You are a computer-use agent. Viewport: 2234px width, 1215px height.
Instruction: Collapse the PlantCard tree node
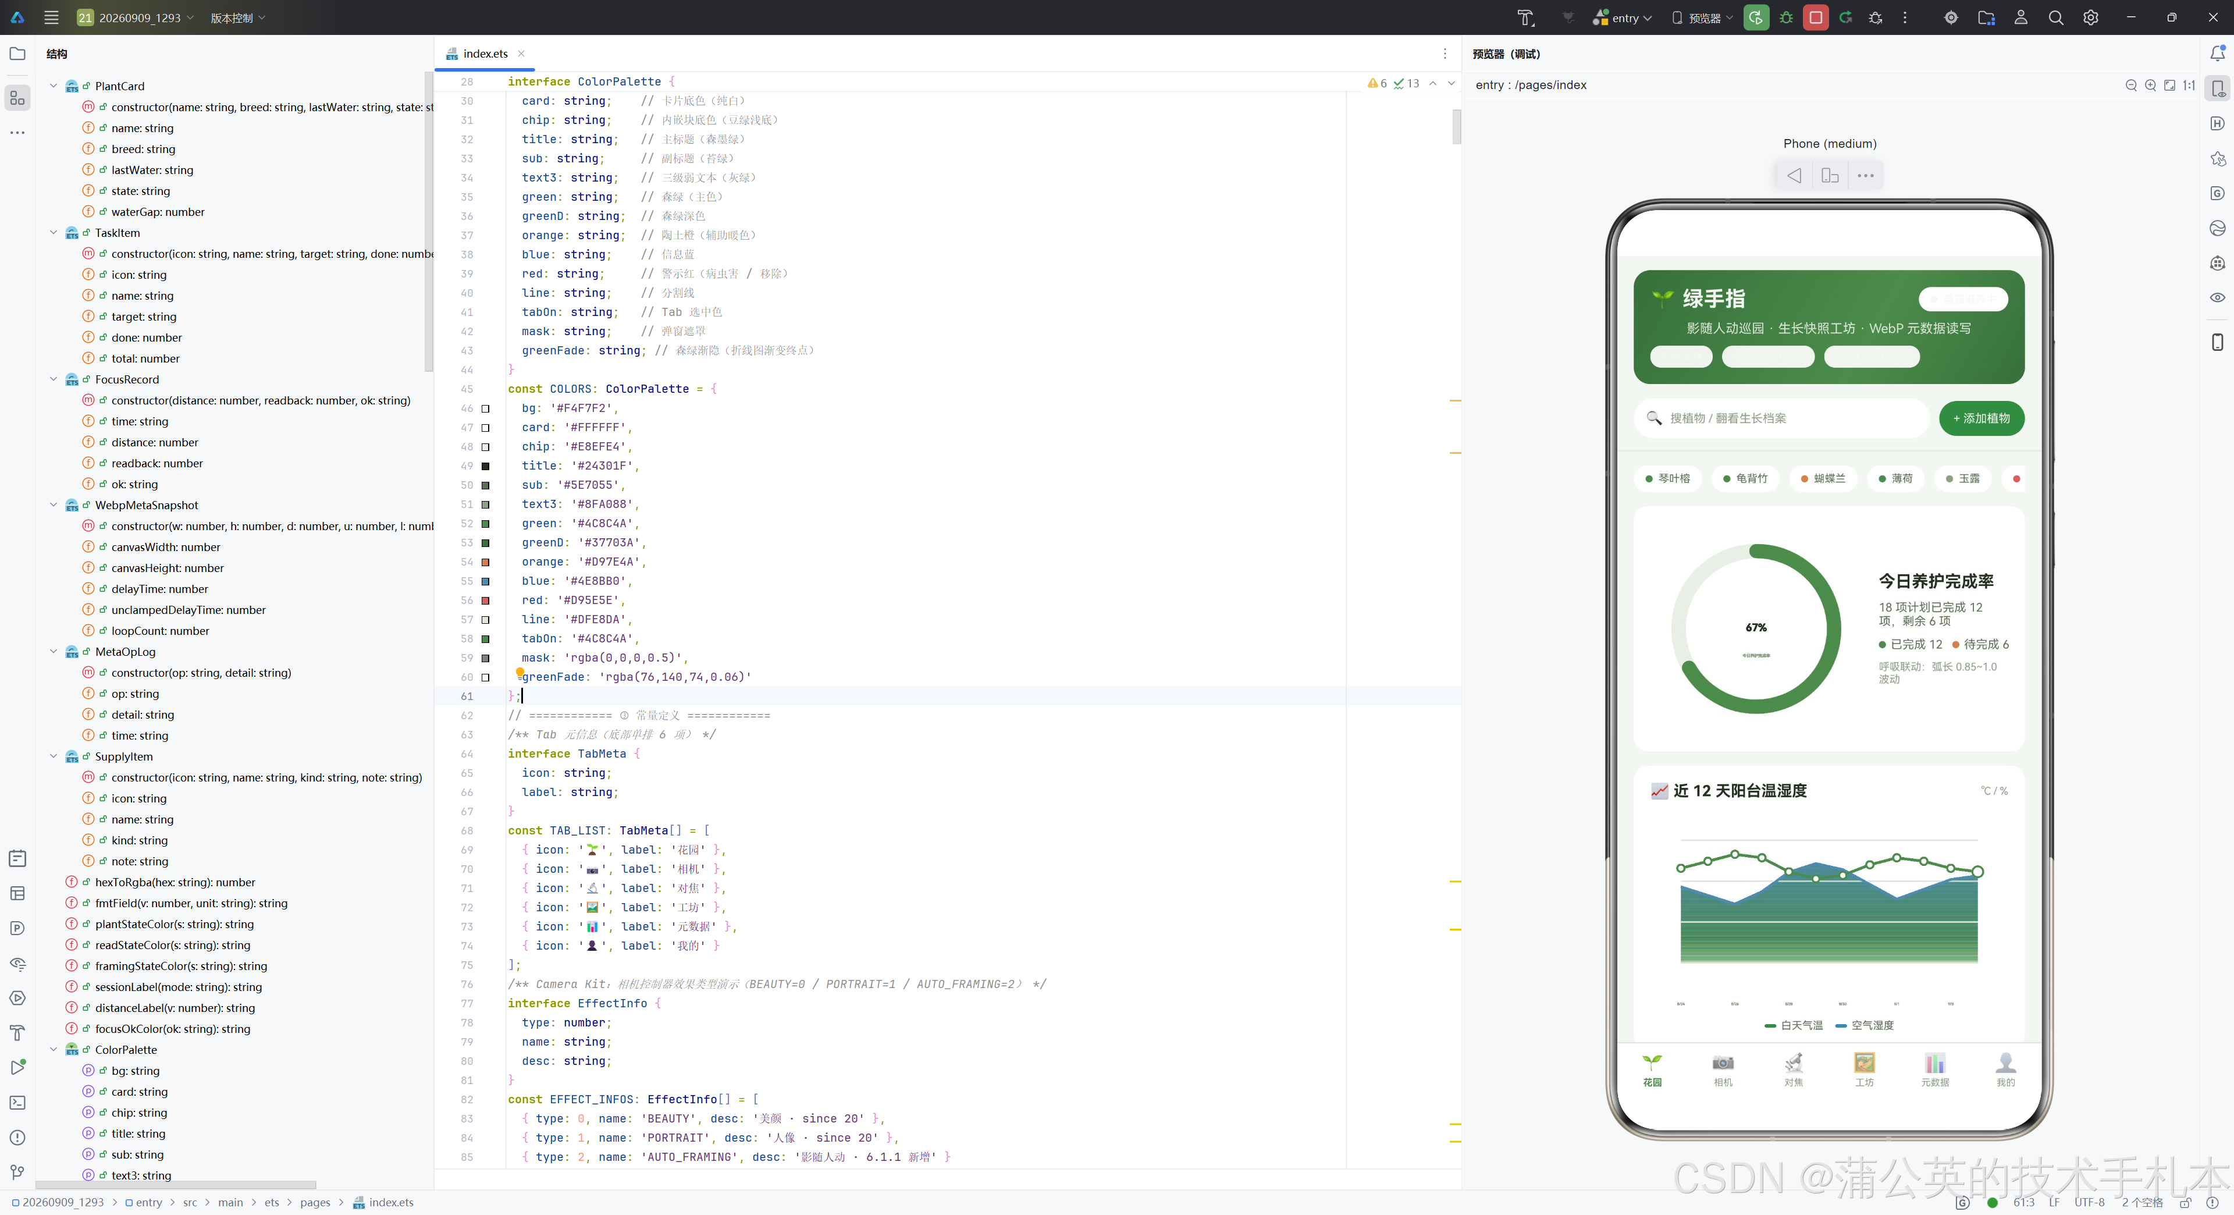54,86
